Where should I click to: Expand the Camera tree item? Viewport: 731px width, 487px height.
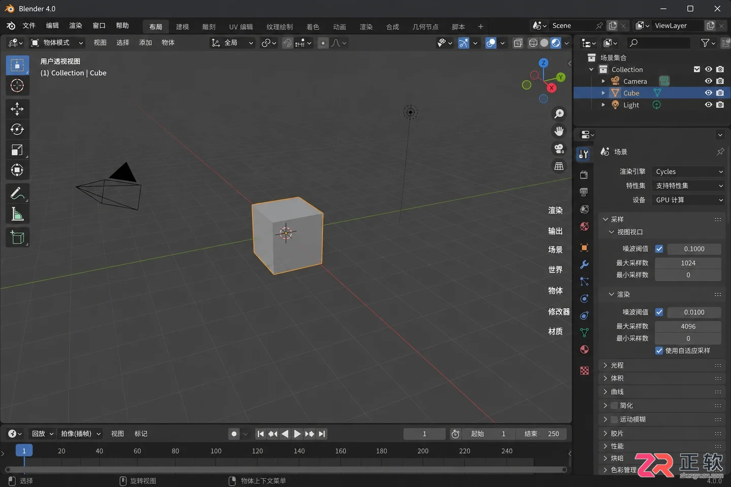point(603,81)
